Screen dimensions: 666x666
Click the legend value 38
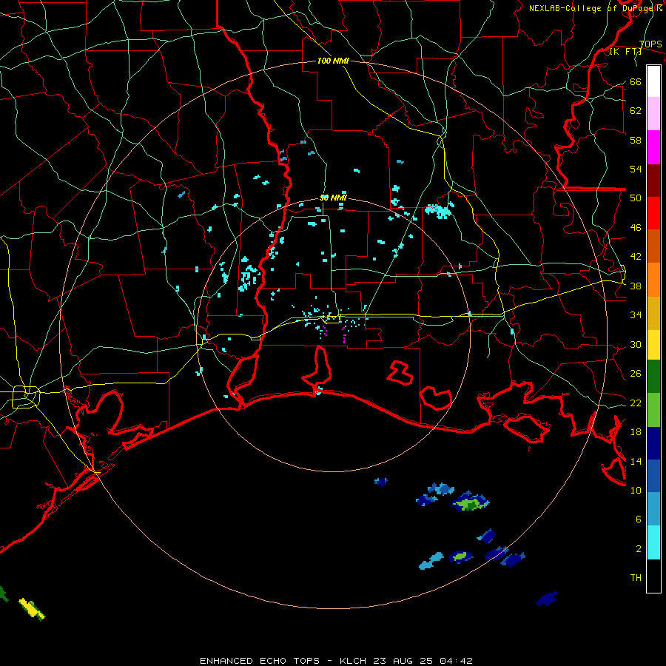point(636,286)
